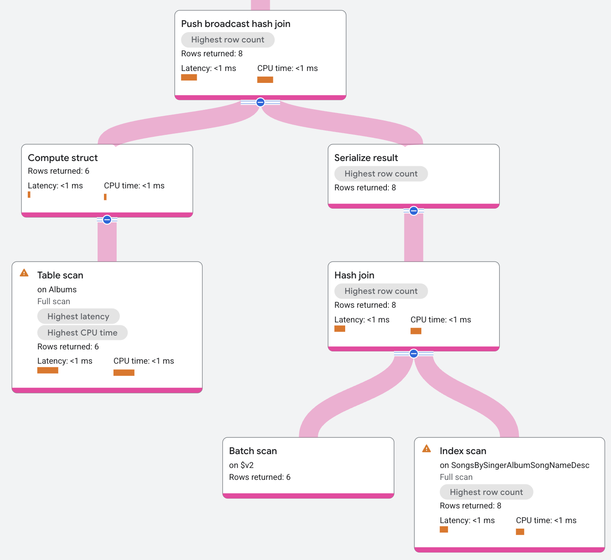Screen dimensions: 611x560
Task: Click Highest row count badge on Serialize result
Action: coord(381,174)
